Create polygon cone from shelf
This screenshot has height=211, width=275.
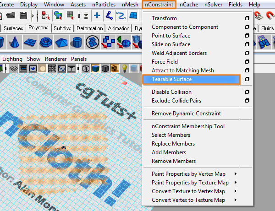[15, 42]
